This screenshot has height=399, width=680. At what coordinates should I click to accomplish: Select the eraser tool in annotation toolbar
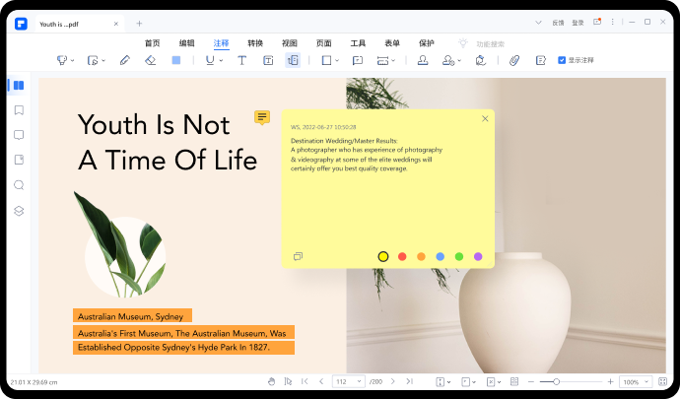coord(150,60)
